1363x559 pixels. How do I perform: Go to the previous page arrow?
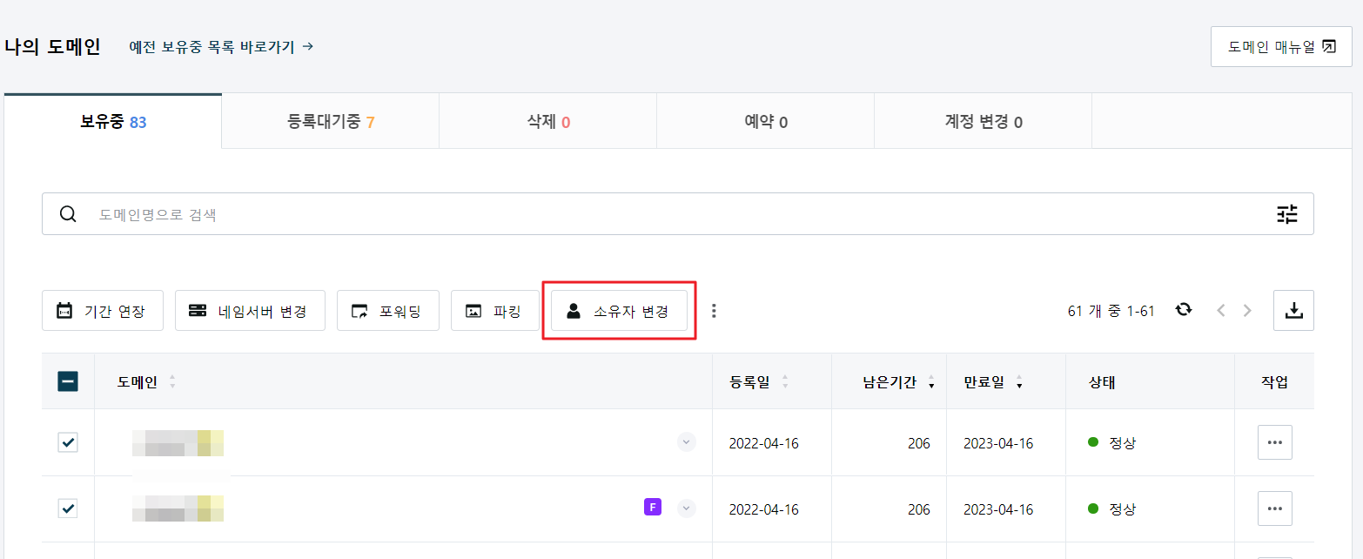coord(1220,310)
